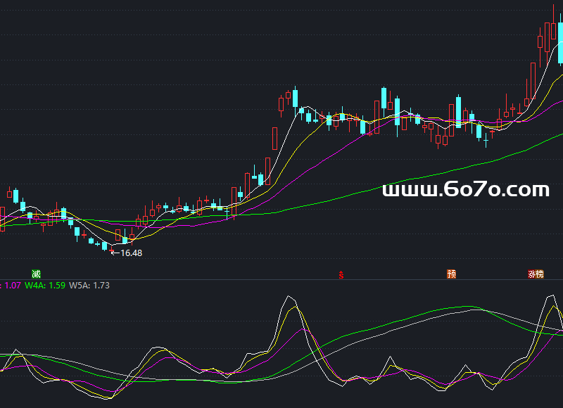The height and width of the screenshot is (408, 563).
Task: Open the 涨榜 marker icon
Action: [x=536, y=274]
